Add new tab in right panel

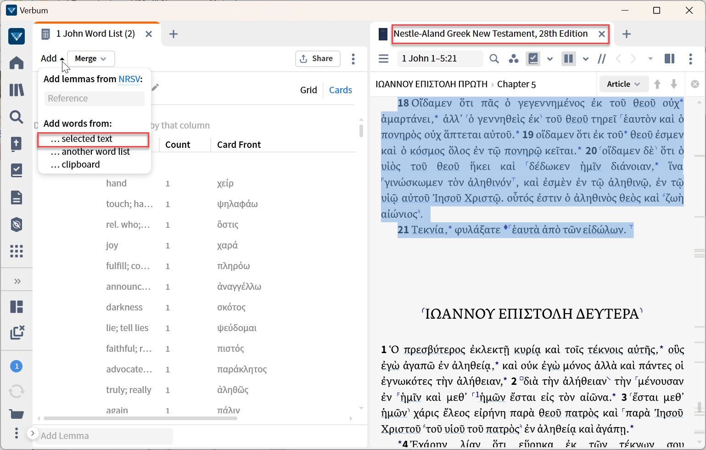[627, 34]
